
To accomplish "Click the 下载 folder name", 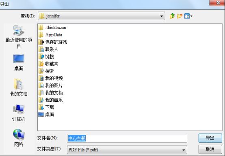I will click(x=50, y=107).
